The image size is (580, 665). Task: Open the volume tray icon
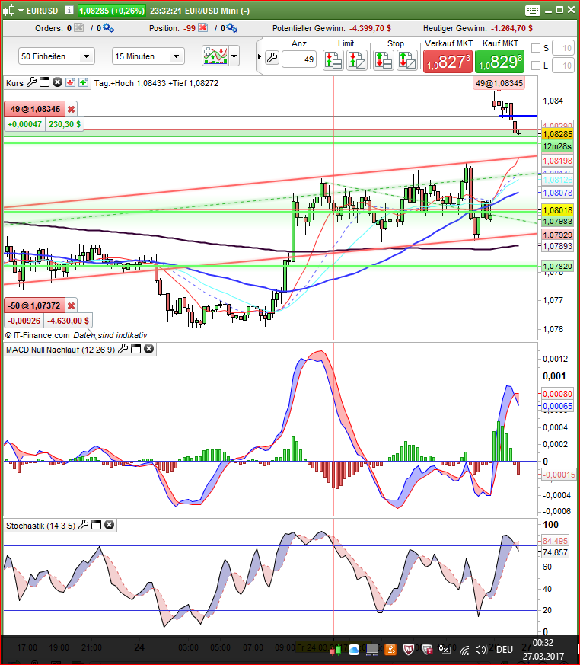pos(481,650)
